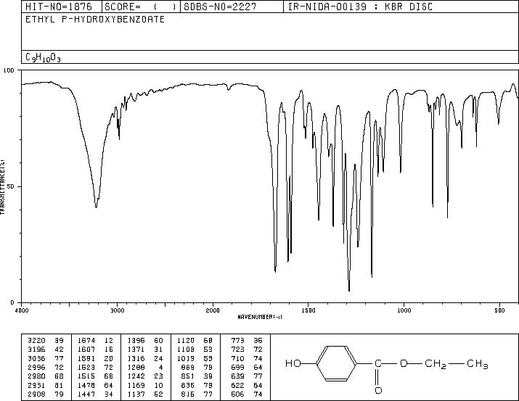Select peak table entry 1108
The height and width of the screenshot is (401, 519).
(186, 349)
